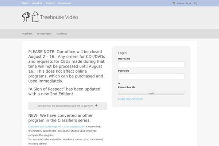Go to Home in top menu
The image size is (219, 146).
(x=25, y=3)
